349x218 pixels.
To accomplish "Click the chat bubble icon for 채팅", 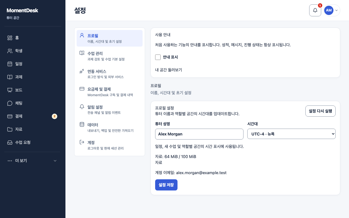I will [10, 103].
